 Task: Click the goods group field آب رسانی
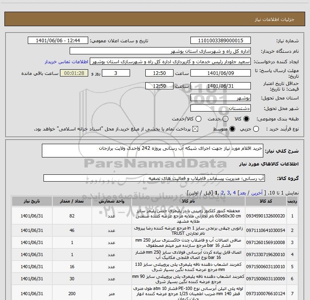click(x=154, y=178)
